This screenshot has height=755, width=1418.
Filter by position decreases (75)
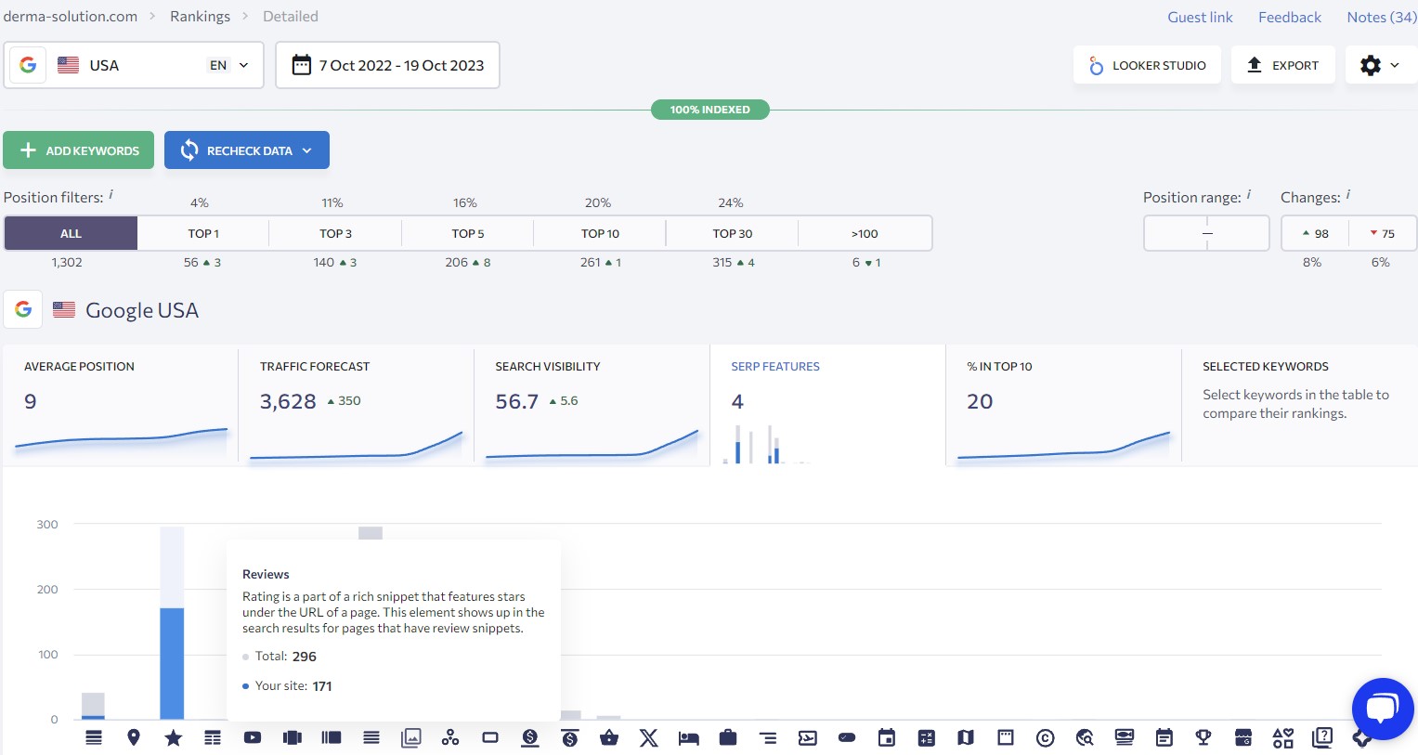pyautogui.click(x=1382, y=233)
